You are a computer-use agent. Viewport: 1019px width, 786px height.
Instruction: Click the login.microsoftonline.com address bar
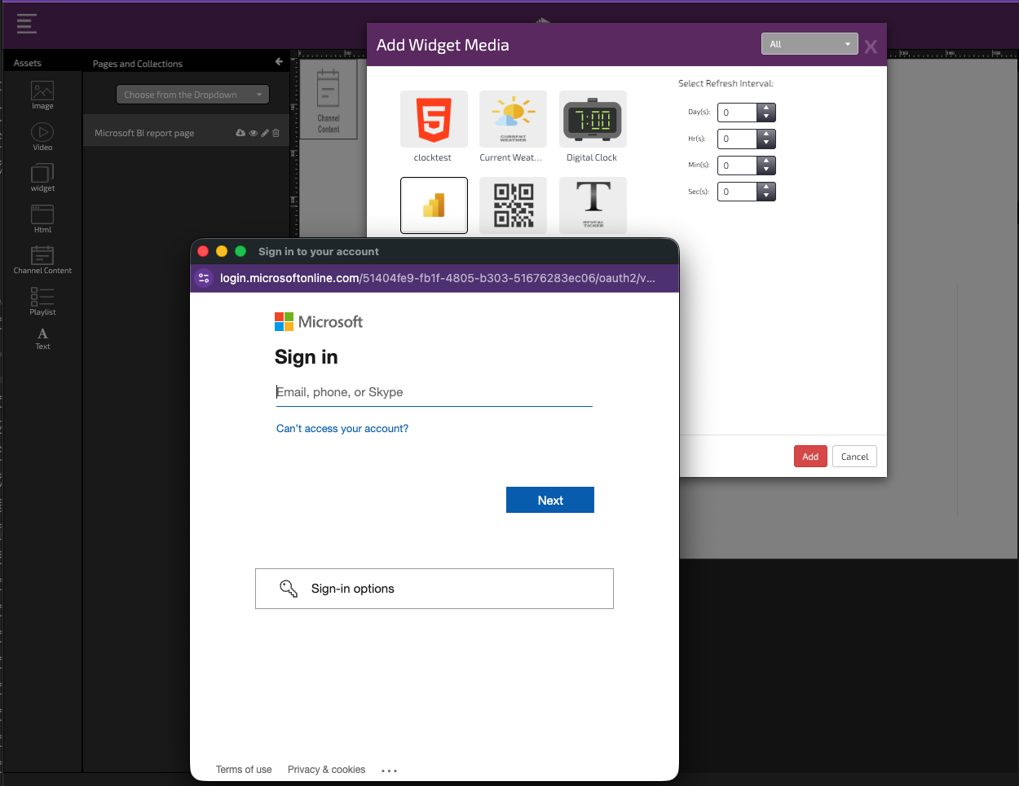point(437,278)
